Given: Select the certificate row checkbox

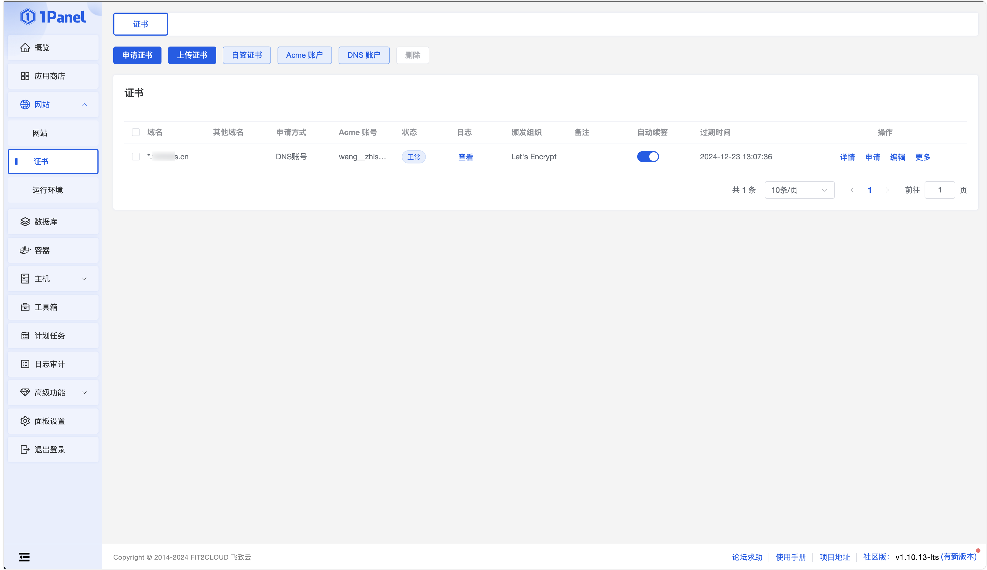Looking at the screenshot, I should pos(136,157).
